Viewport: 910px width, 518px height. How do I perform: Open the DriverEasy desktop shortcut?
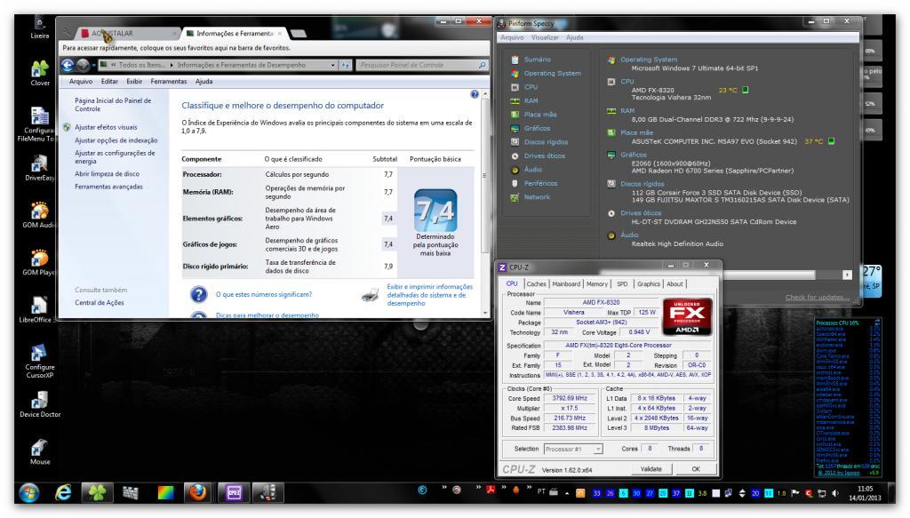coord(39,168)
